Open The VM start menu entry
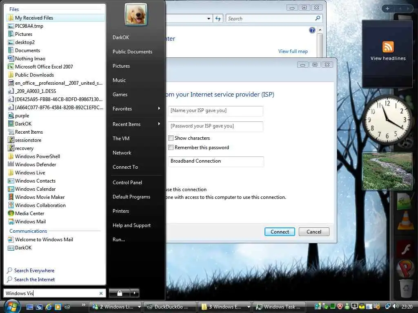This screenshot has width=418, height=313. tap(121, 138)
